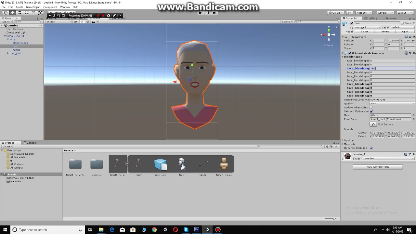416x234 pixels.
Task: Toggle the face object active checkbox
Action: (351, 23)
